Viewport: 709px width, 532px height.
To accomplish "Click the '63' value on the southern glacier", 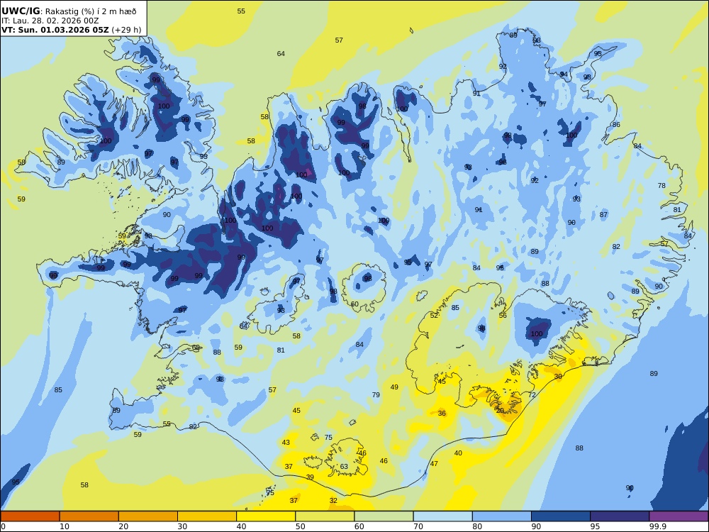I will (344, 467).
